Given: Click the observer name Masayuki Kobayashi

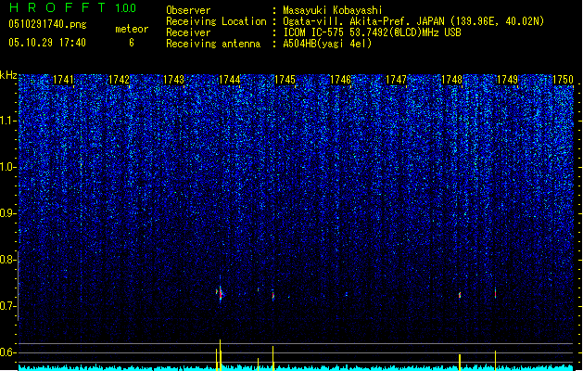Looking at the screenshot, I should click(333, 10).
